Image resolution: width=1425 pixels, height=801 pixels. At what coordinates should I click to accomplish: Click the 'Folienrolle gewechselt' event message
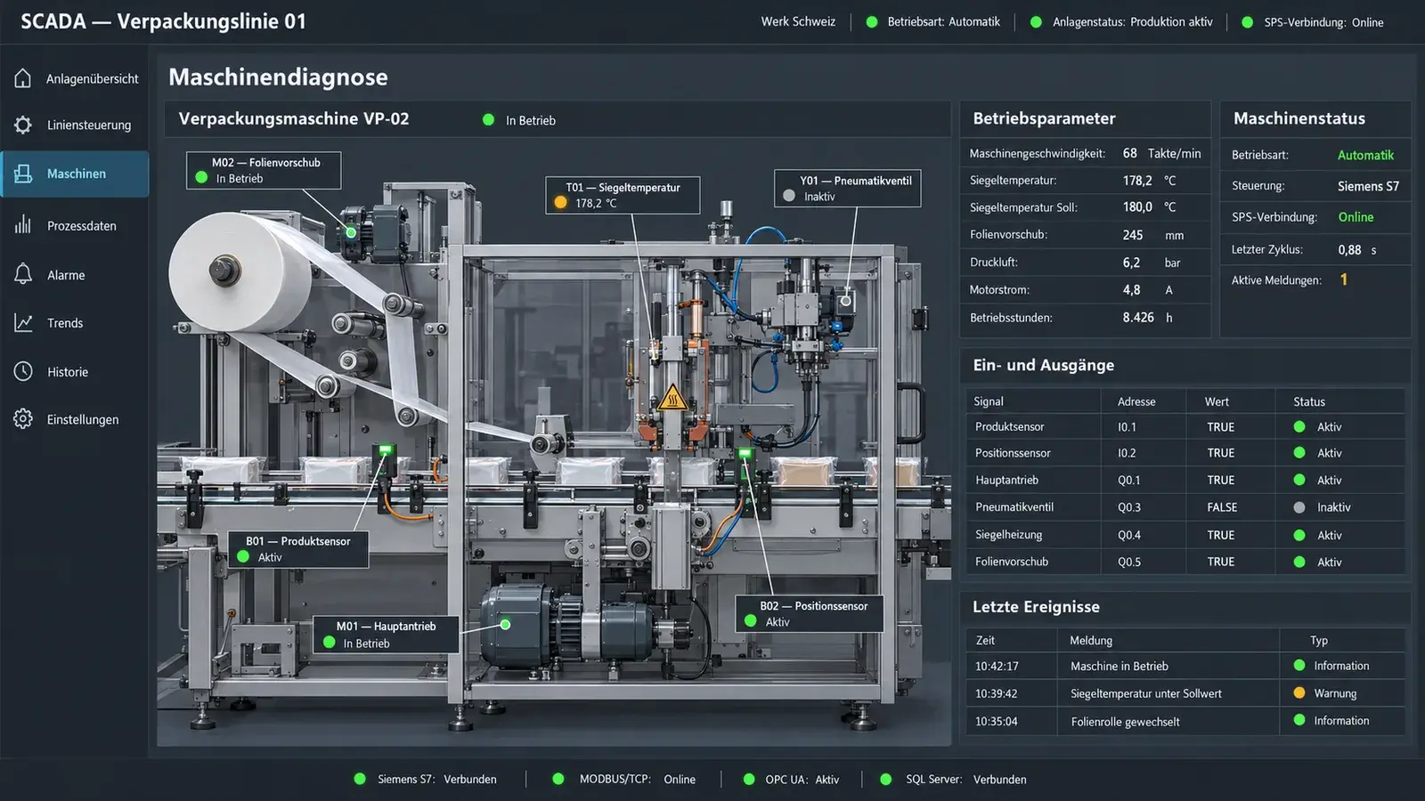pyautogui.click(x=1125, y=722)
